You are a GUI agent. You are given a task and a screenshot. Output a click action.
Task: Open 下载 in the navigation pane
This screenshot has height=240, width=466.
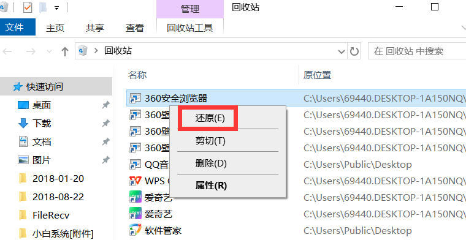42,123
